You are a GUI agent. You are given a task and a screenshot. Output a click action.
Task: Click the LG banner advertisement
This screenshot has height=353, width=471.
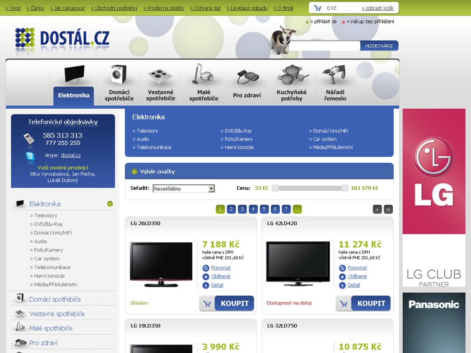[434, 198]
